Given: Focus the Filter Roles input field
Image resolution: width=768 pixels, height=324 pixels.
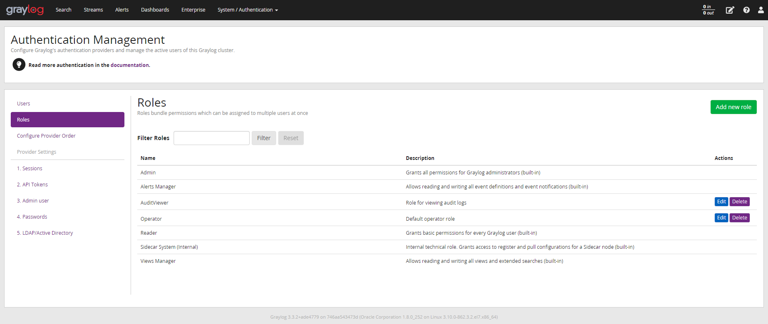Looking at the screenshot, I should click(x=212, y=138).
